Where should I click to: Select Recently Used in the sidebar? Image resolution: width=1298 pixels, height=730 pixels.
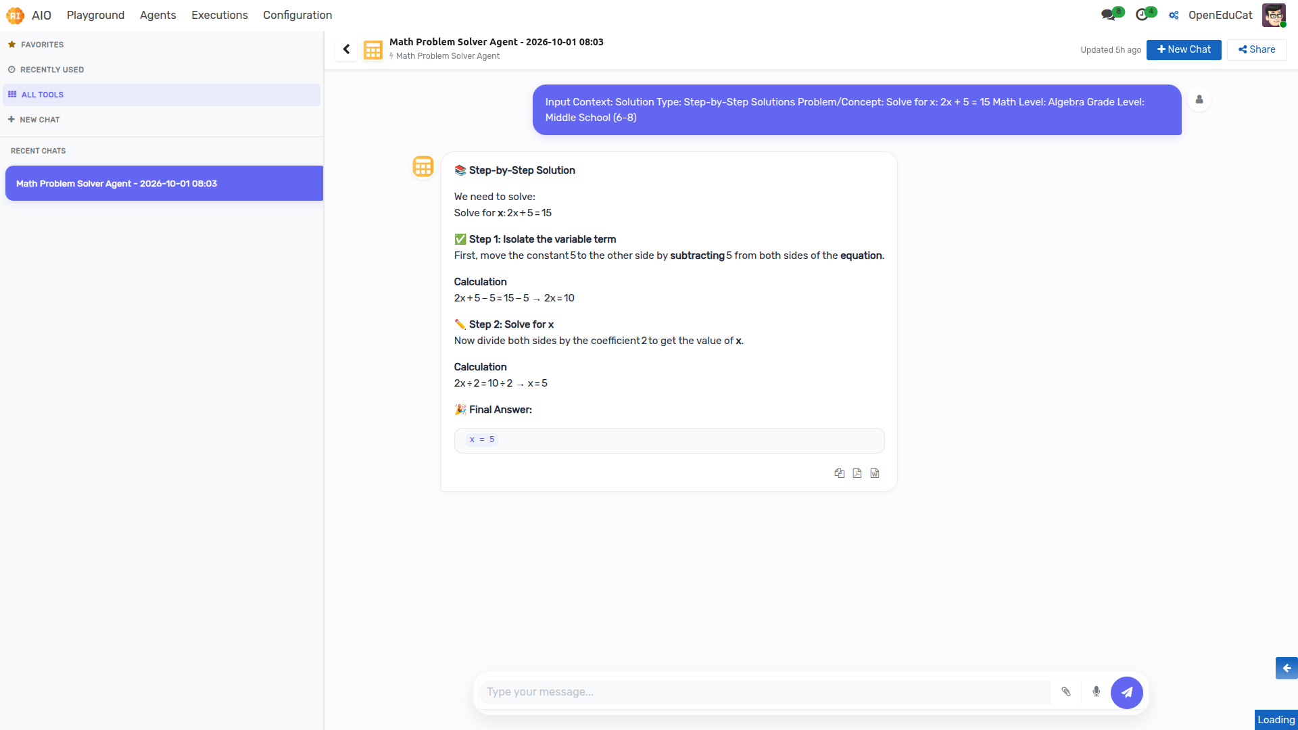(x=162, y=70)
